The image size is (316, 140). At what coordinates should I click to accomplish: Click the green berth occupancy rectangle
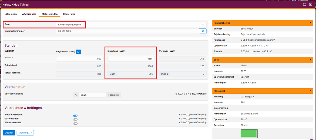[x=249, y=134]
